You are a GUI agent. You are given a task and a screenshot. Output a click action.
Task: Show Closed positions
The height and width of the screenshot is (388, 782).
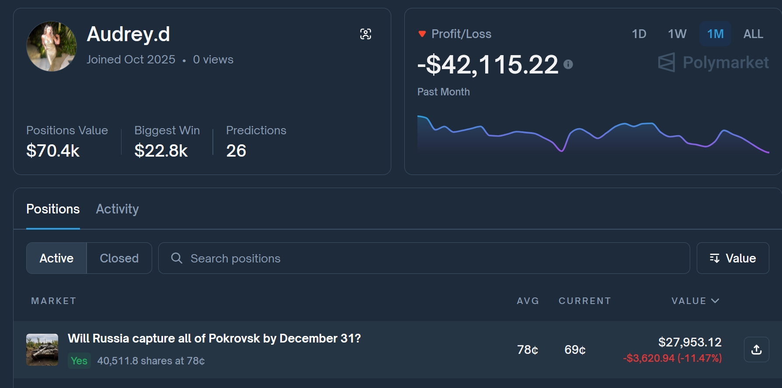click(119, 258)
